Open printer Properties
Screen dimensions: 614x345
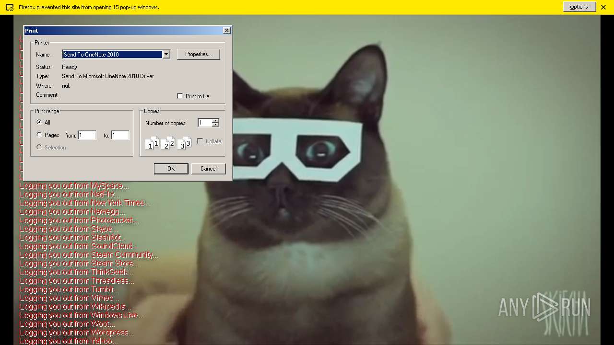pyautogui.click(x=199, y=54)
